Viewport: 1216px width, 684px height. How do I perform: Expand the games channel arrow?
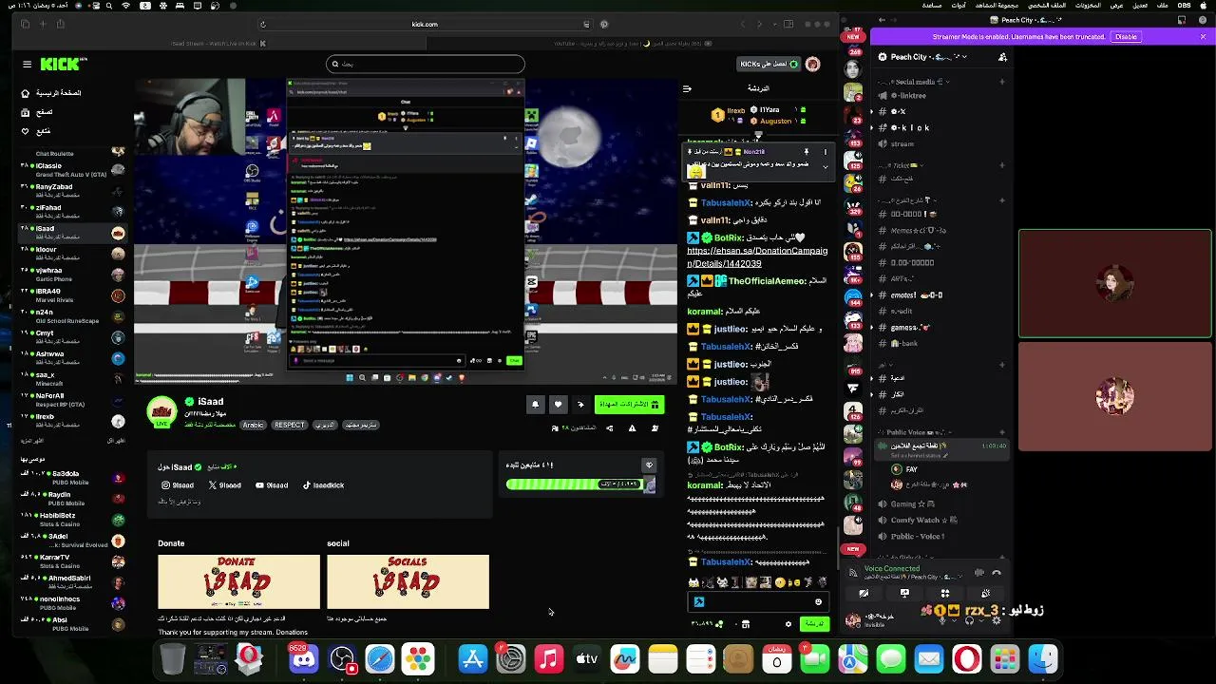pos(871,328)
